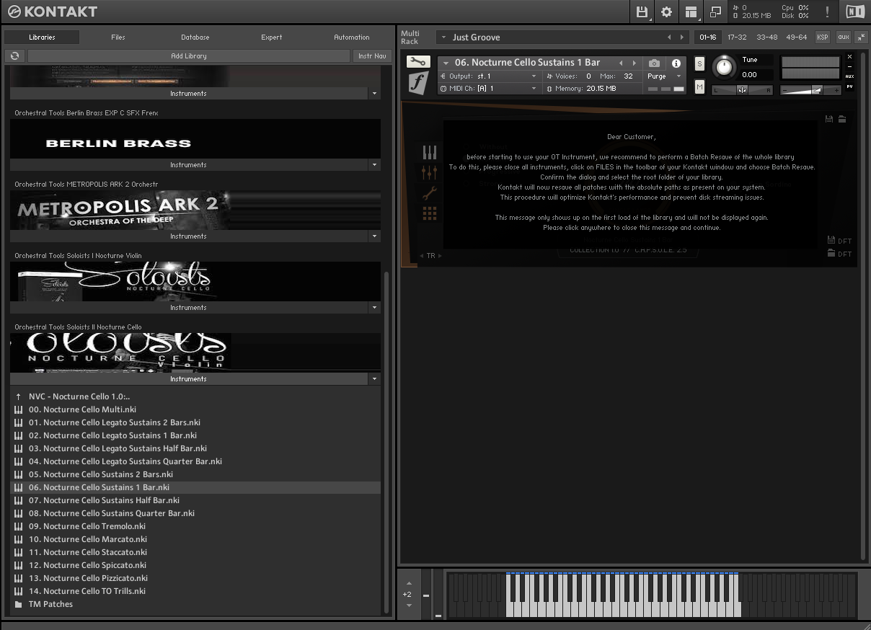The image size is (871, 630).
Task: Click Add Library button
Action: pos(189,56)
